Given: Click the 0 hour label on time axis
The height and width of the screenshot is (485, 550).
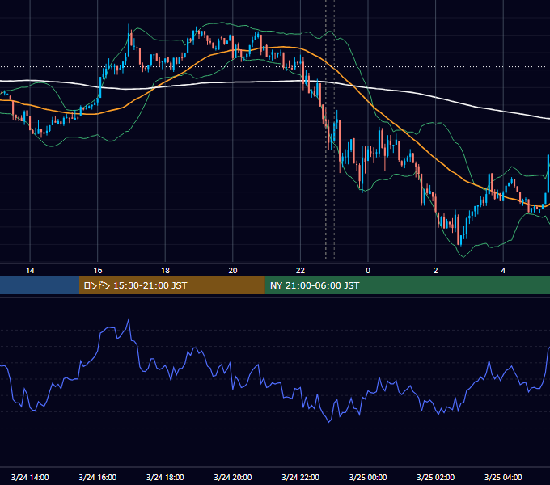Looking at the screenshot, I should click(368, 271).
